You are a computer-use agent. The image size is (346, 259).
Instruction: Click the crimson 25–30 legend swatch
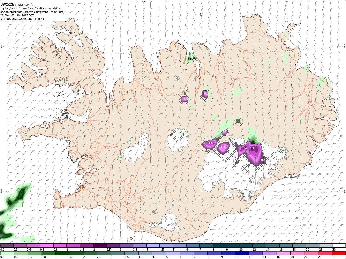[x=325, y=253]
